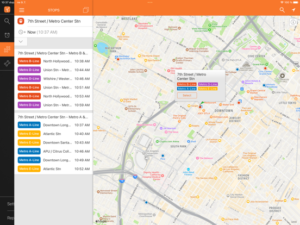The image size is (300, 225).
Task: Center map on my location arrow
Action: coord(293,10)
